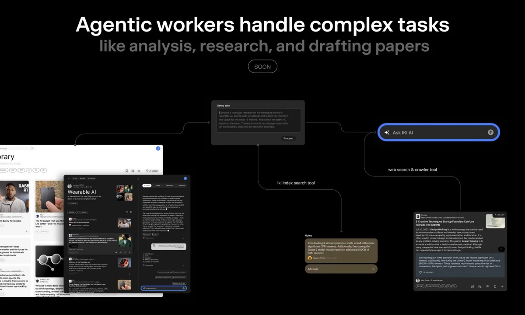This screenshot has height=315, width=525.
Task: Click the blue plus button in Library window
Action: click(x=158, y=149)
